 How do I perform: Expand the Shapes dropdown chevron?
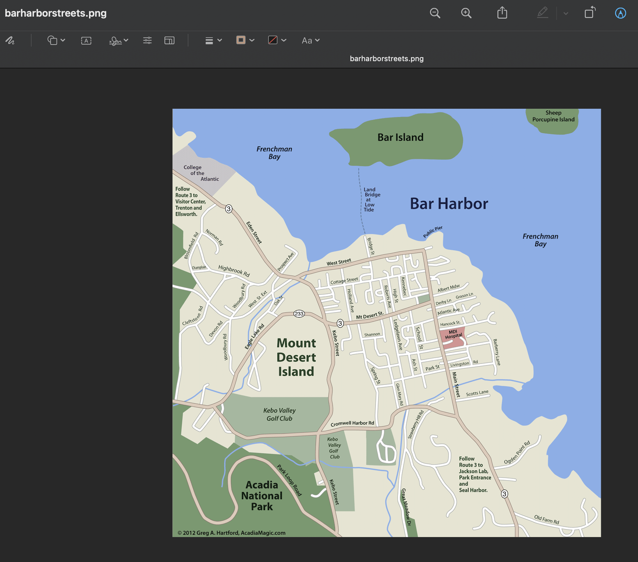click(x=63, y=40)
